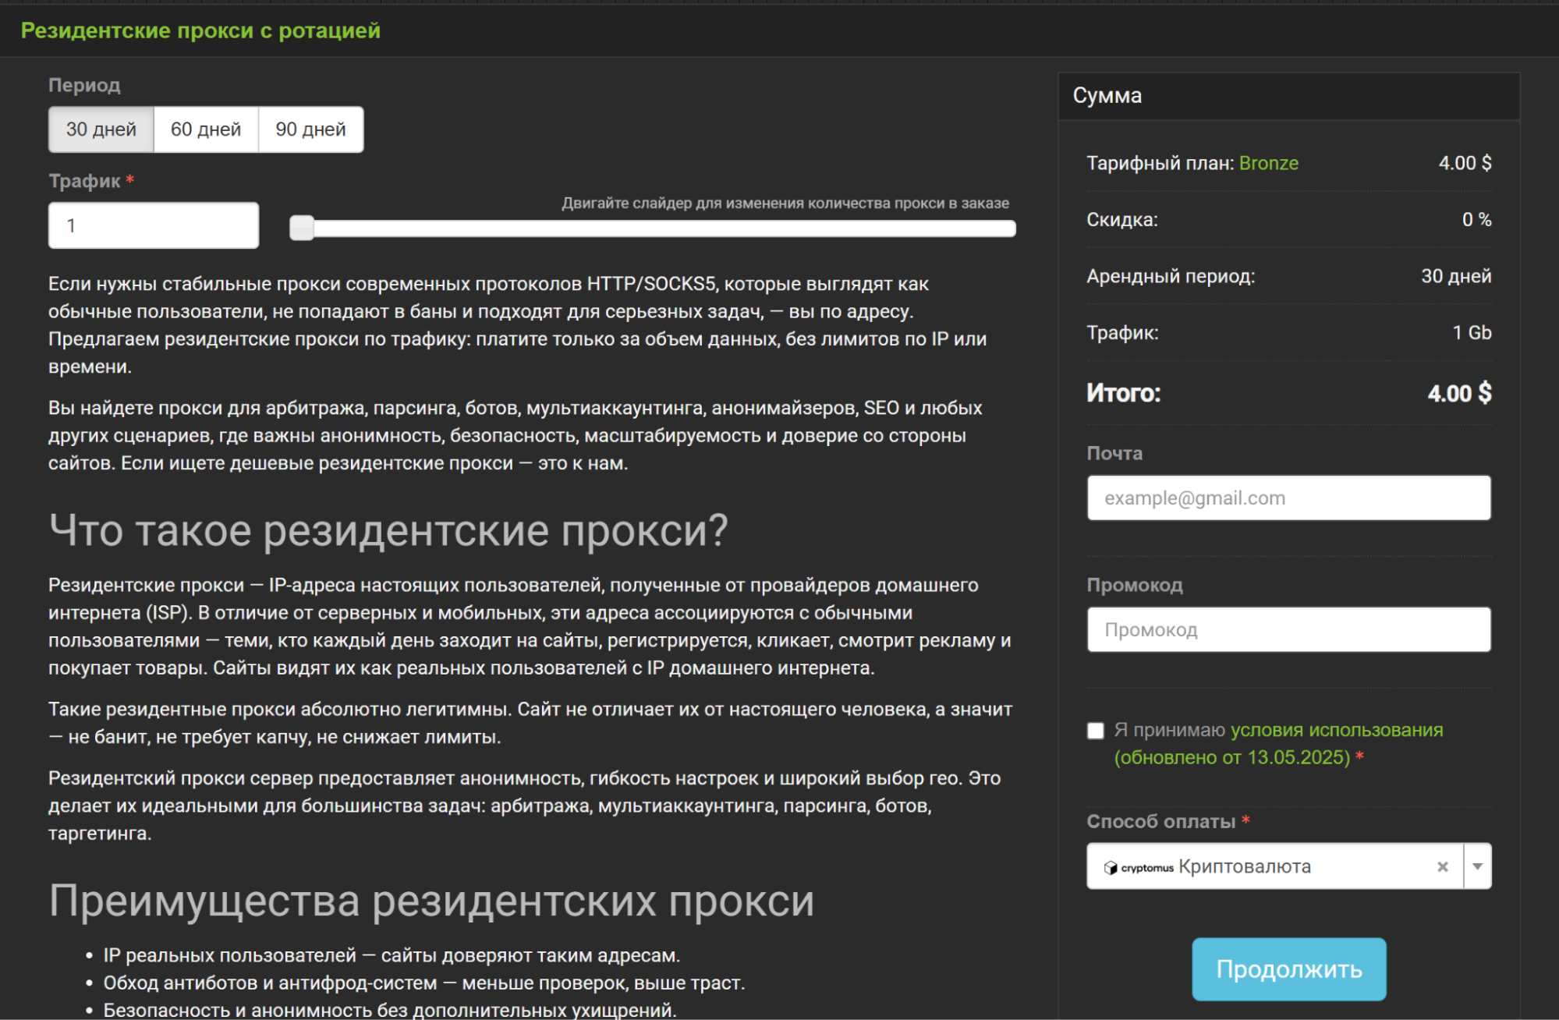Enable the "Я принимаю условия использования" checkbox
The width and height of the screenshot is (1559, 1020).
click(x=1095, y=730)
